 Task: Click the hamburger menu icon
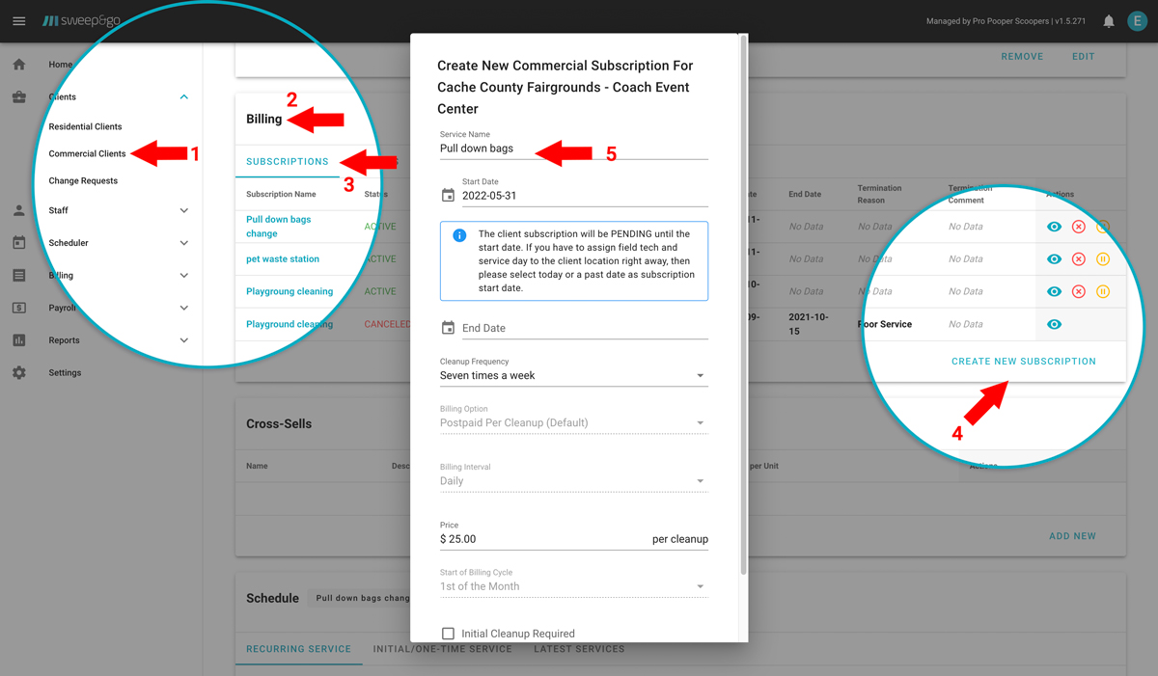pos(19,20)
